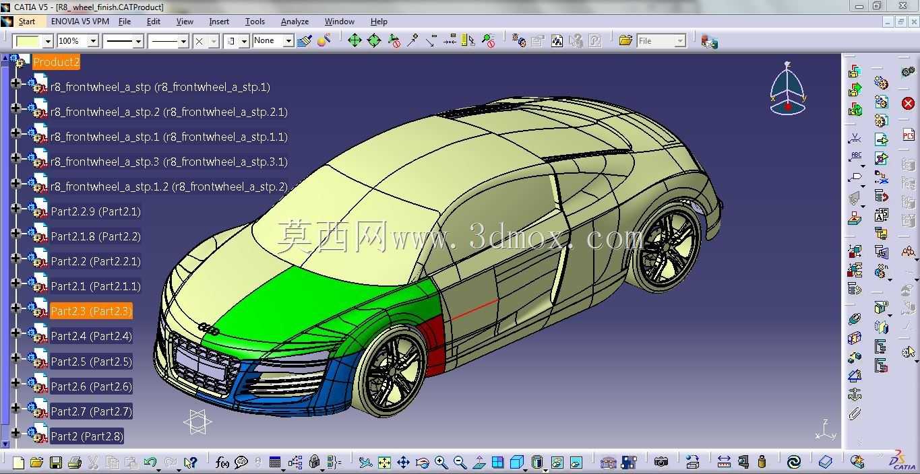This screenshot has width=920, height=474.
Task: Expand the Part2.2.9 (Part2.1) node
Action: [x=16, y=208]
